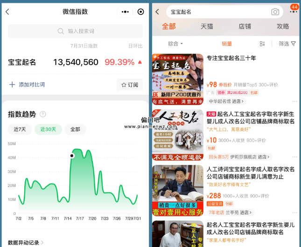Focus the 输入搜索词 search field
Viewport: 301px width, 247px height.
(75, 31)
